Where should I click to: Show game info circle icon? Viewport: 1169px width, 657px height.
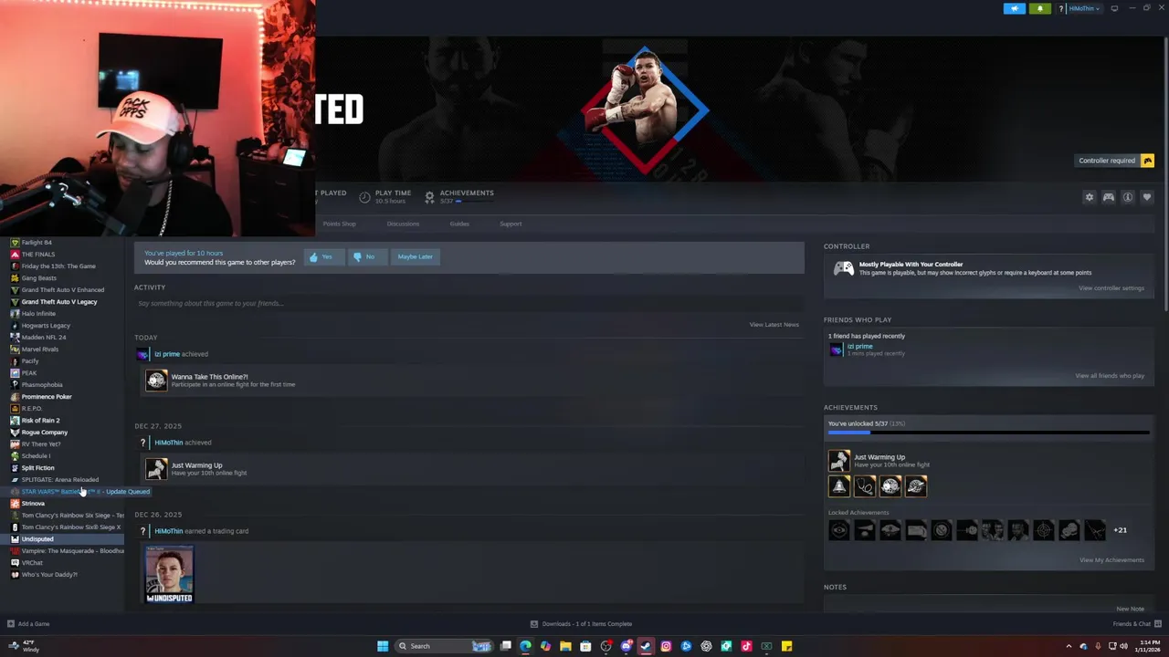pyautogui.click(x=1128, y=197)
